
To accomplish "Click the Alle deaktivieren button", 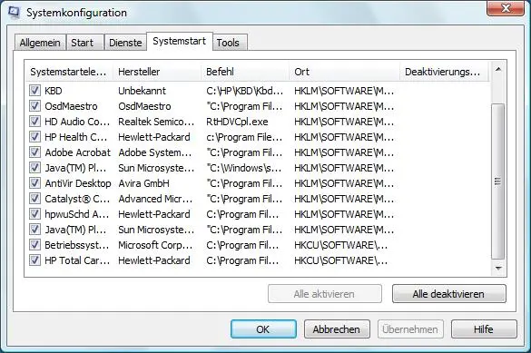I will point(448,294).
